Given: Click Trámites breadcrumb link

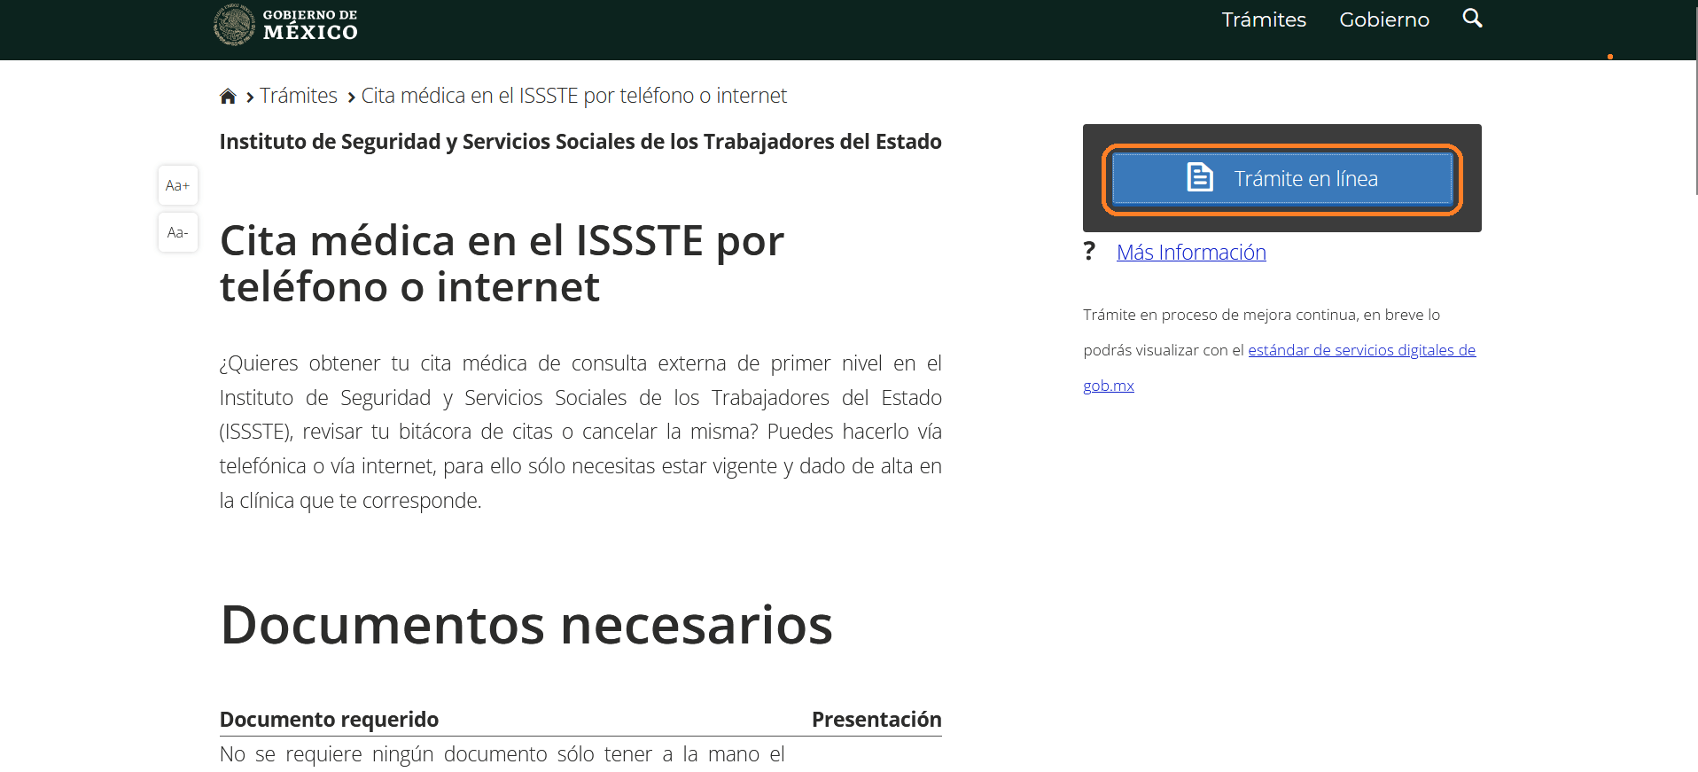Looking at the screenshot, I should coord(299,96).
